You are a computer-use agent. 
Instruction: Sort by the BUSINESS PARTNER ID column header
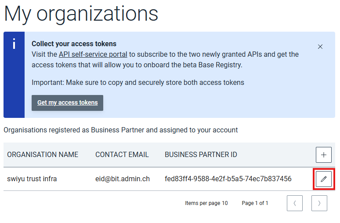point(201,154)
